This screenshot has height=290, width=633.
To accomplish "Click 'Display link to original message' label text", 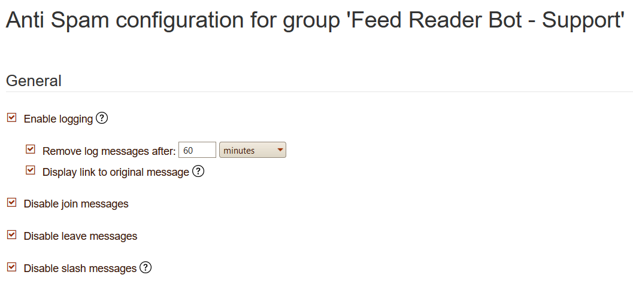I will pyautogui.click(x=116, y=172).
